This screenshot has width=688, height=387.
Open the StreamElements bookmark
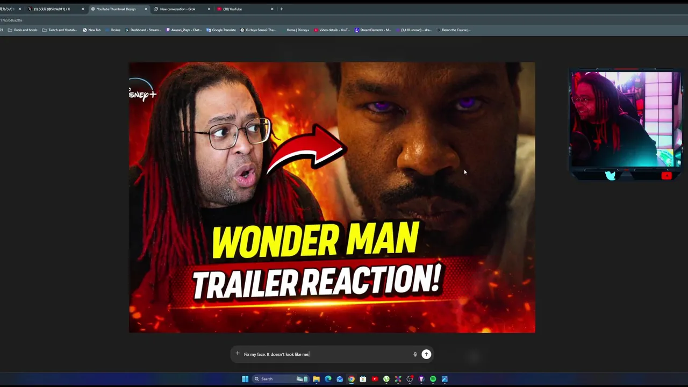coord(373,30)
